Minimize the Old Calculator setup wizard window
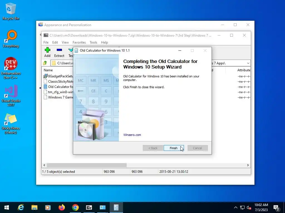Viewport: 285px width, 213px height. coord(180,50)
